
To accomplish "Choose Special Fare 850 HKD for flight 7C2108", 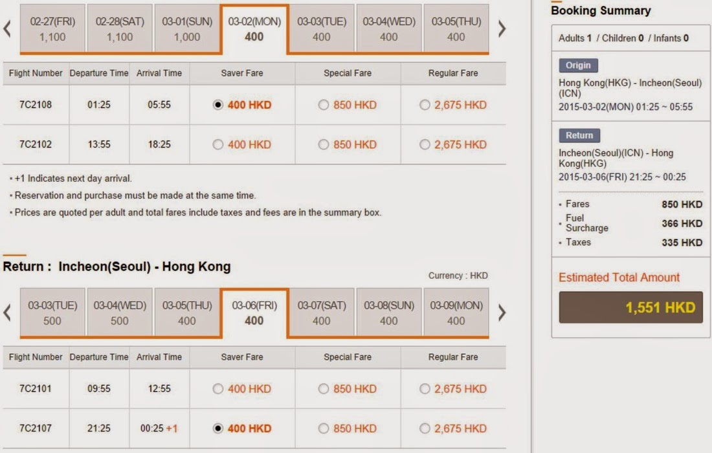I will (324, 105).
